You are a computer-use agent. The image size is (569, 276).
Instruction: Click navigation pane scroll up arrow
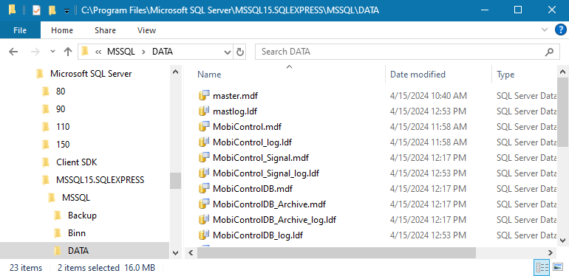pyautogui.click(x=175, y=72)
